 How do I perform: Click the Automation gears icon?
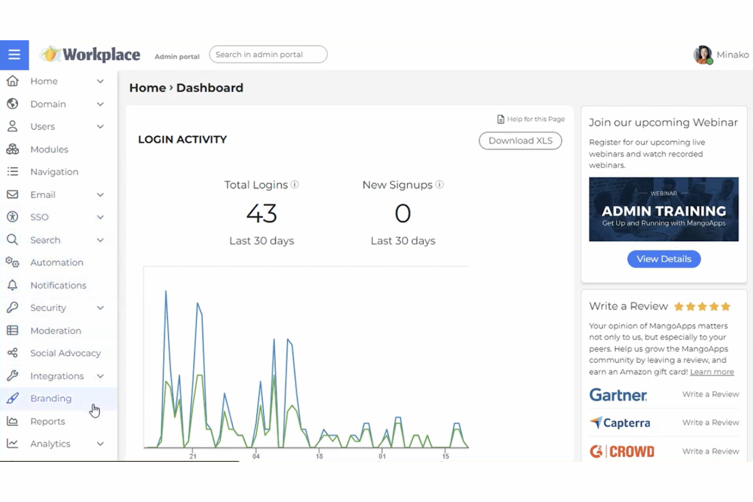coord(13,262)
